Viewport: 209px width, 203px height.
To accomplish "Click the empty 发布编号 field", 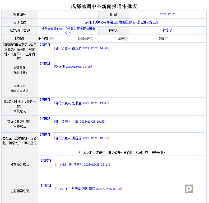I will click(68, 14).
